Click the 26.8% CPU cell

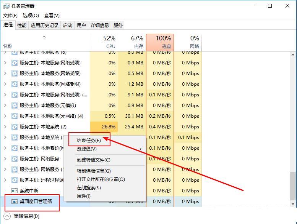[x=104, y=127]
